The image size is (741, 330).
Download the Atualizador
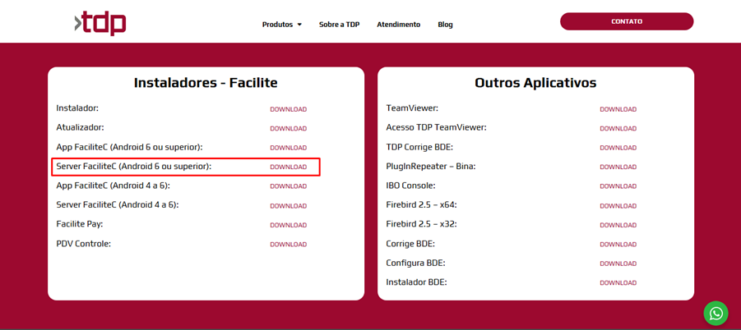click(x=289, y=129)
